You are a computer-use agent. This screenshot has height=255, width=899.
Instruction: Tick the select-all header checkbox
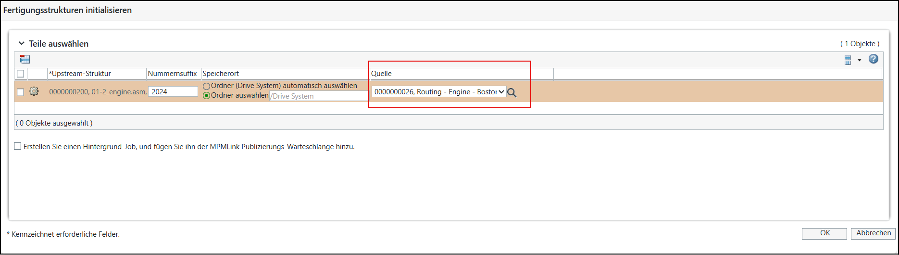pyautogui.click(x=20, y=74)
